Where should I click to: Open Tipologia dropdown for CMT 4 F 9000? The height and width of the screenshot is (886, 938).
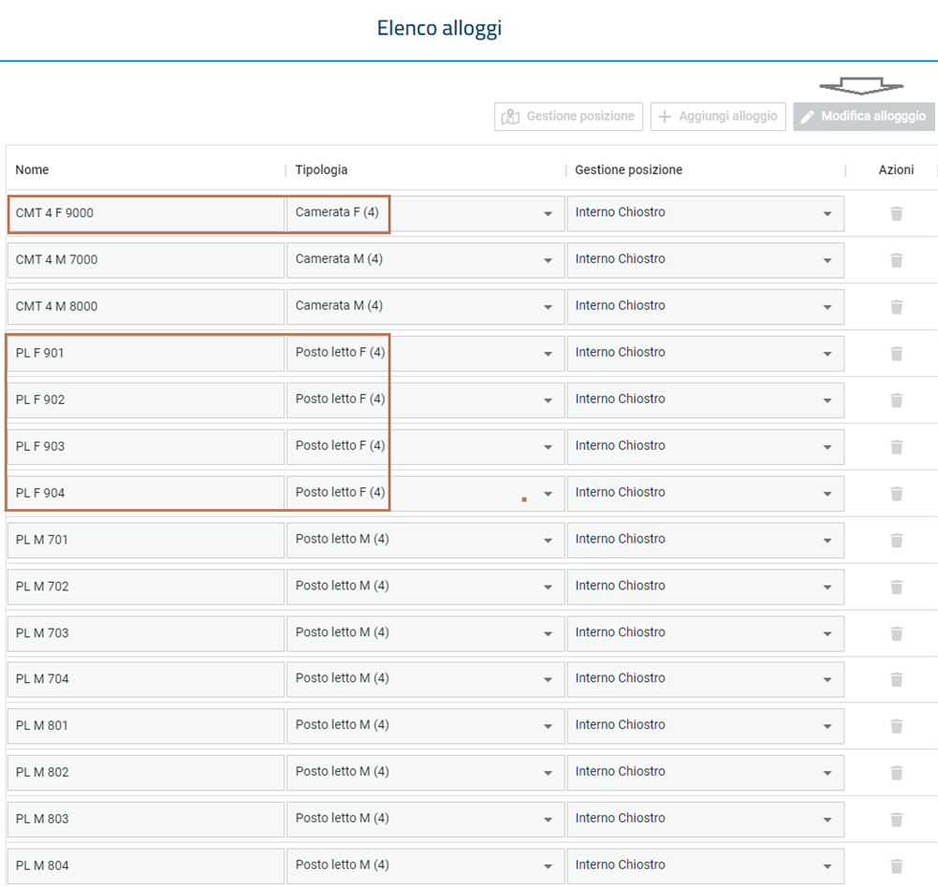(425, 213)
